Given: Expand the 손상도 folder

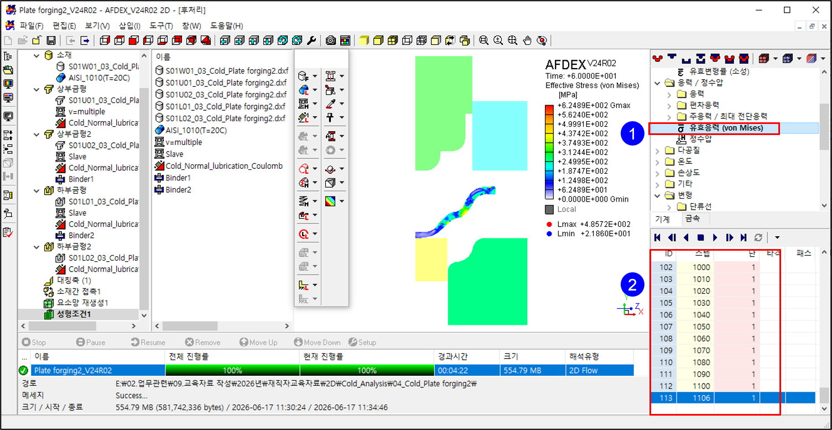Looking at the screenshot, I should click(x=657, y=173).
